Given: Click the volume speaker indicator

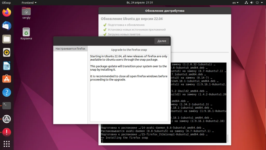Looking at the screenshot, I should click(251, 2).
